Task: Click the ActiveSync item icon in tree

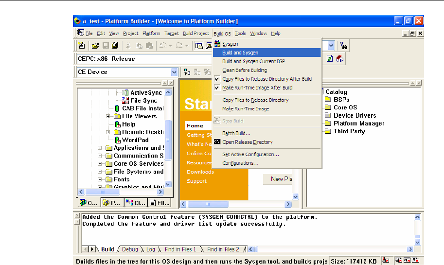Action: tap(125, 92)
